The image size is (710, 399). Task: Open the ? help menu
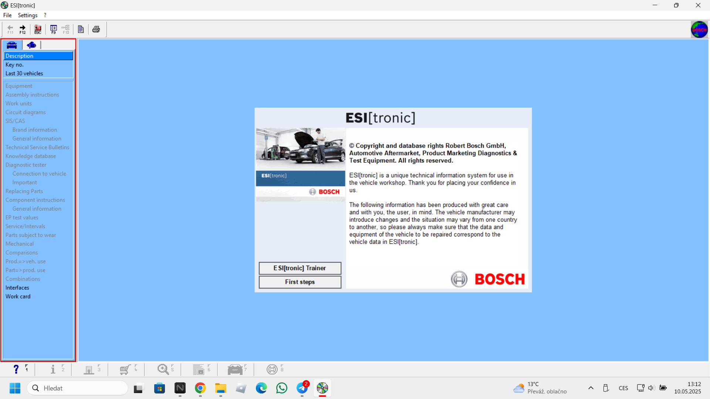(x=45, y=15)
